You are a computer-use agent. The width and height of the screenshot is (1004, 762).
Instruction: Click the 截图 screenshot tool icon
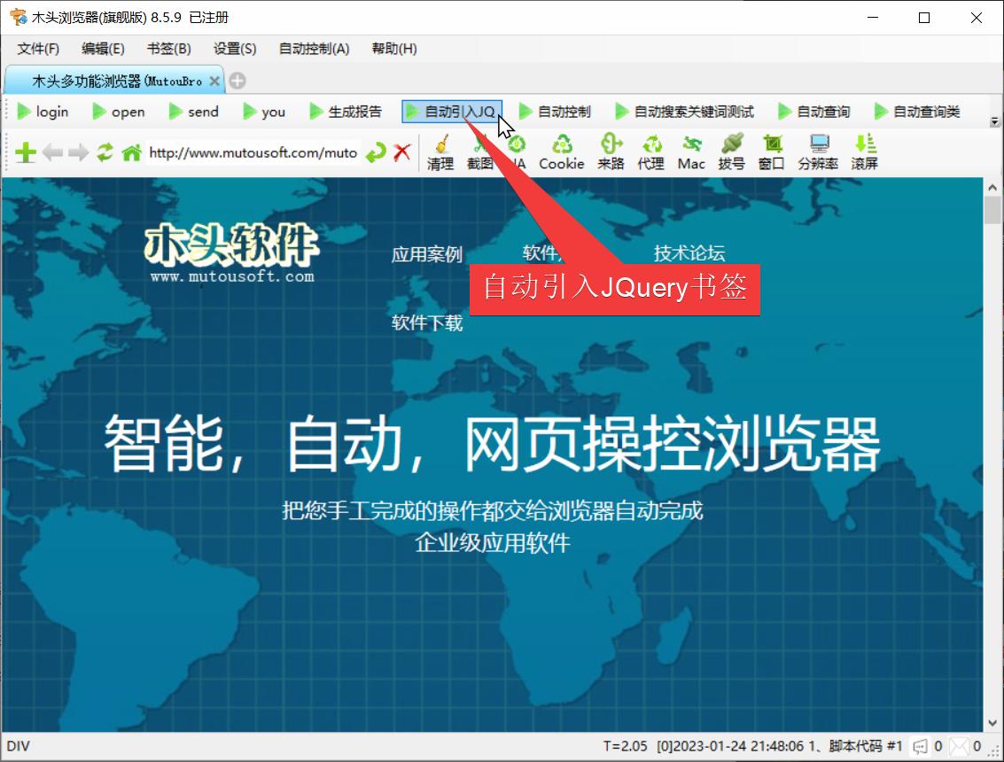click(x=480, y=151)
